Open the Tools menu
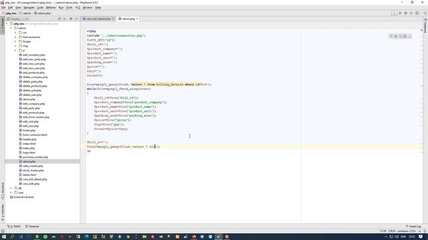The width and height of the screenshot is (428, 240). pyautogui.click(x=70, y=7)
